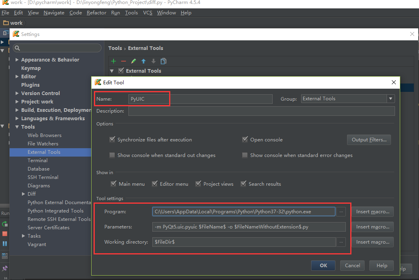419x280 pixels.
Task: Expand Version Control settings
Action: [x=17, y=93]
